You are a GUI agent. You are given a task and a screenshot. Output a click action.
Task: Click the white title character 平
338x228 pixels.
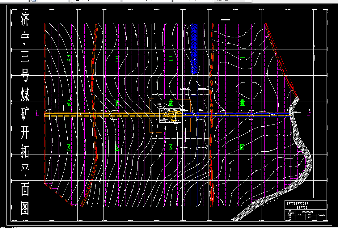click(25, 170)
